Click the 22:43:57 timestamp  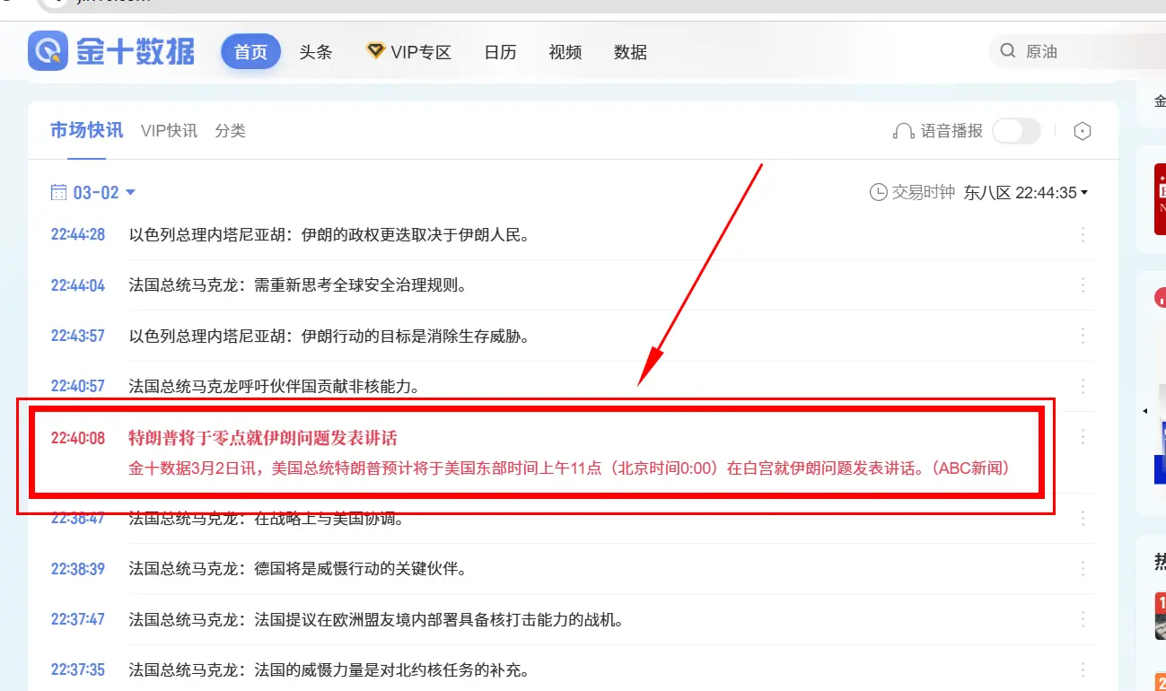tap(78, 336)
